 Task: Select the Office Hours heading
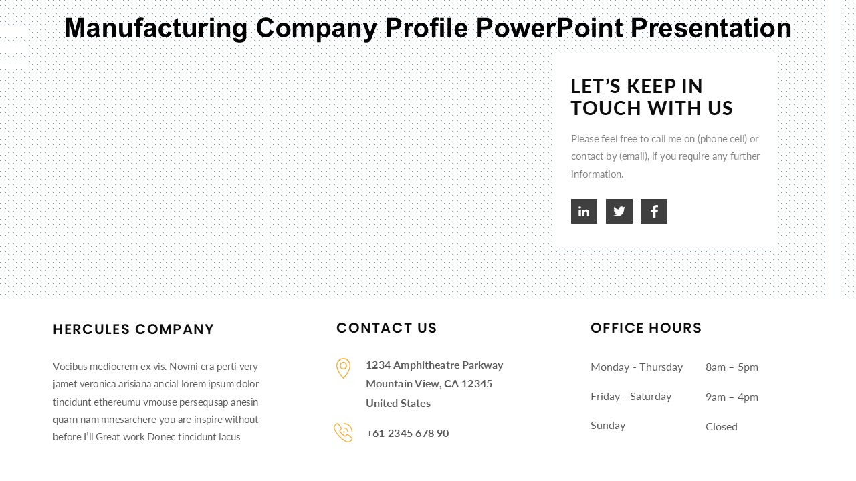[x=646, y=328]
